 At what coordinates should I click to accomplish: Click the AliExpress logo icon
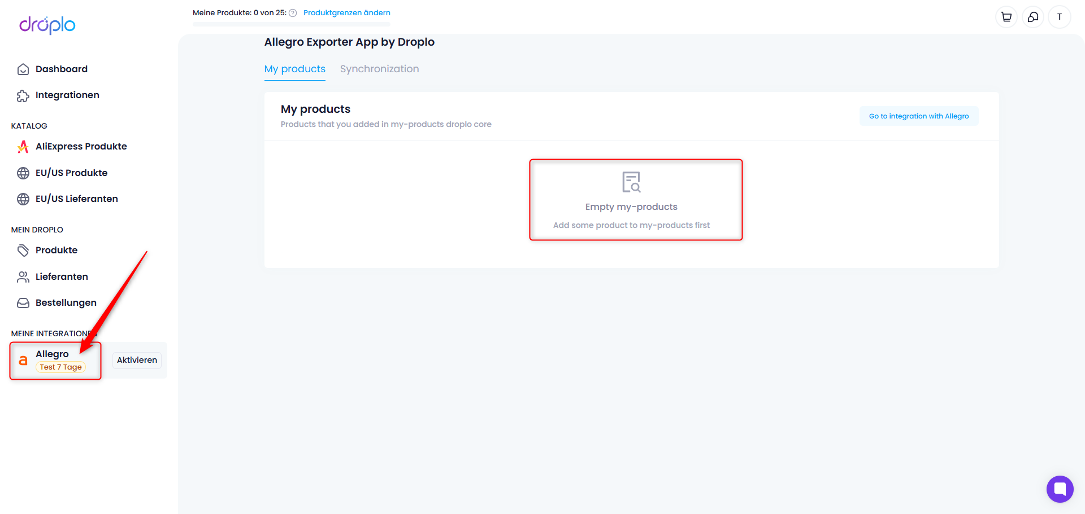[x=23, y=147]
